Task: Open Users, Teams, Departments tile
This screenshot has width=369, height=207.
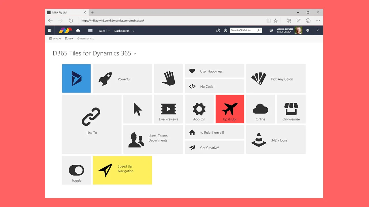Action: (x=153, y=139)
